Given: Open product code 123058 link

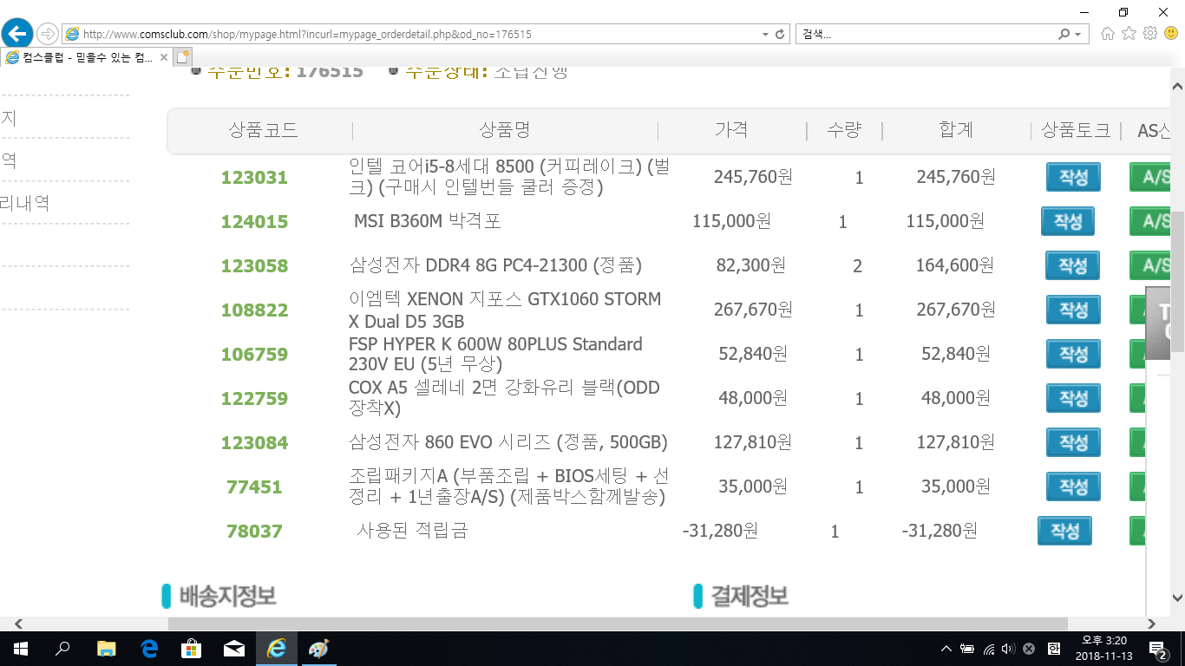Looking at the screenshot, I should (x=254, y=266).
